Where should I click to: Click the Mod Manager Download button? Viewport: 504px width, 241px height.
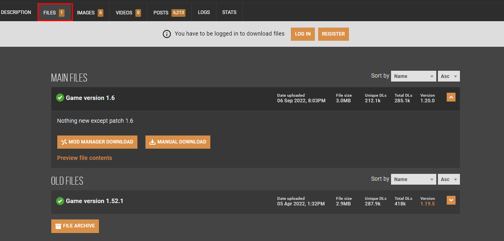(97, 142)
